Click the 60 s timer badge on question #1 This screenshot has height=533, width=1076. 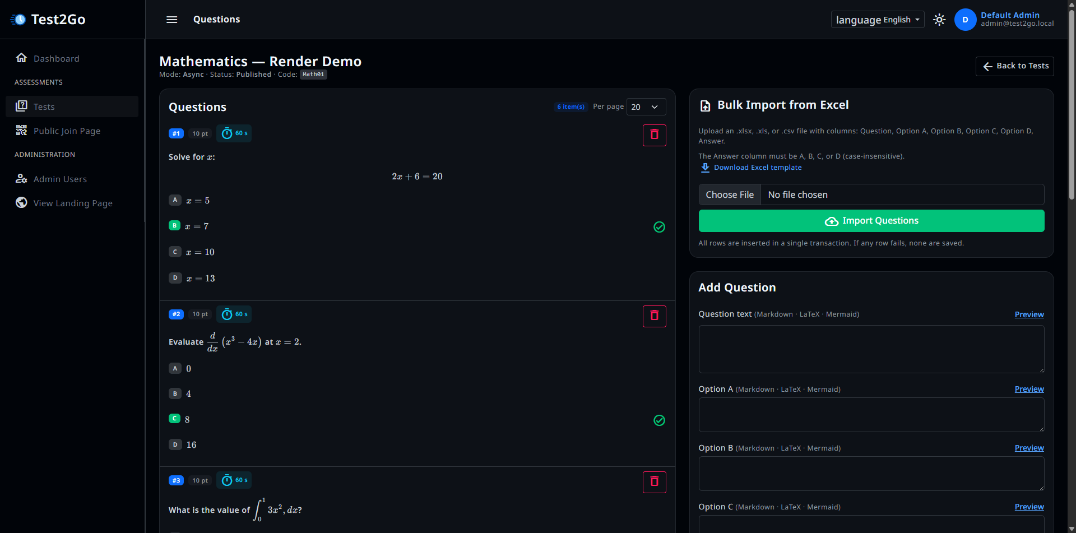tap(234, 133)
